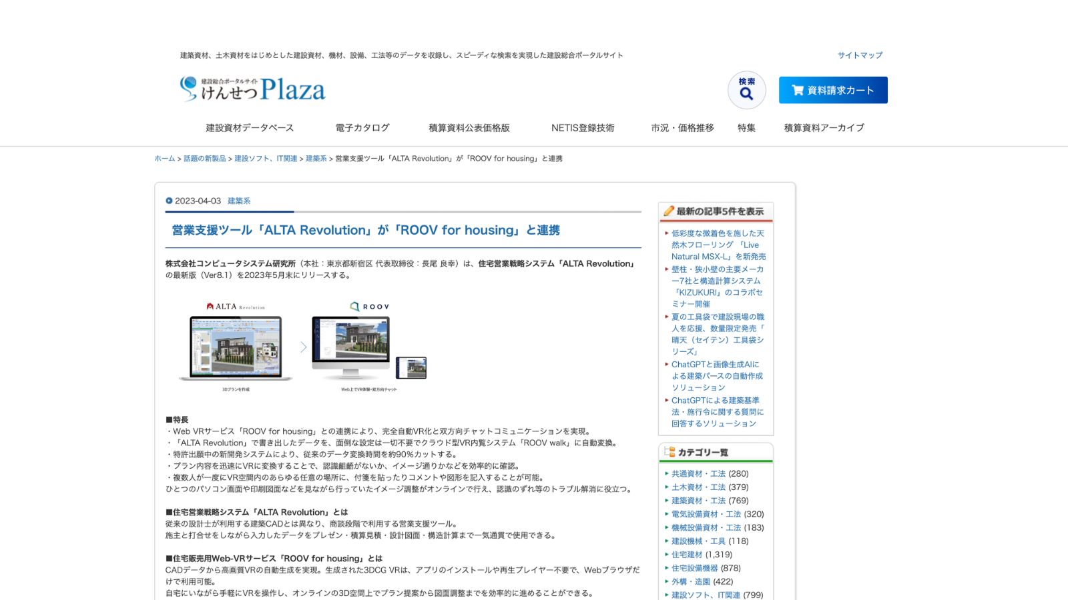Open 建築資材・工法 category
The height and width of the screenshot is (600, 1068).
pos(698,501)
